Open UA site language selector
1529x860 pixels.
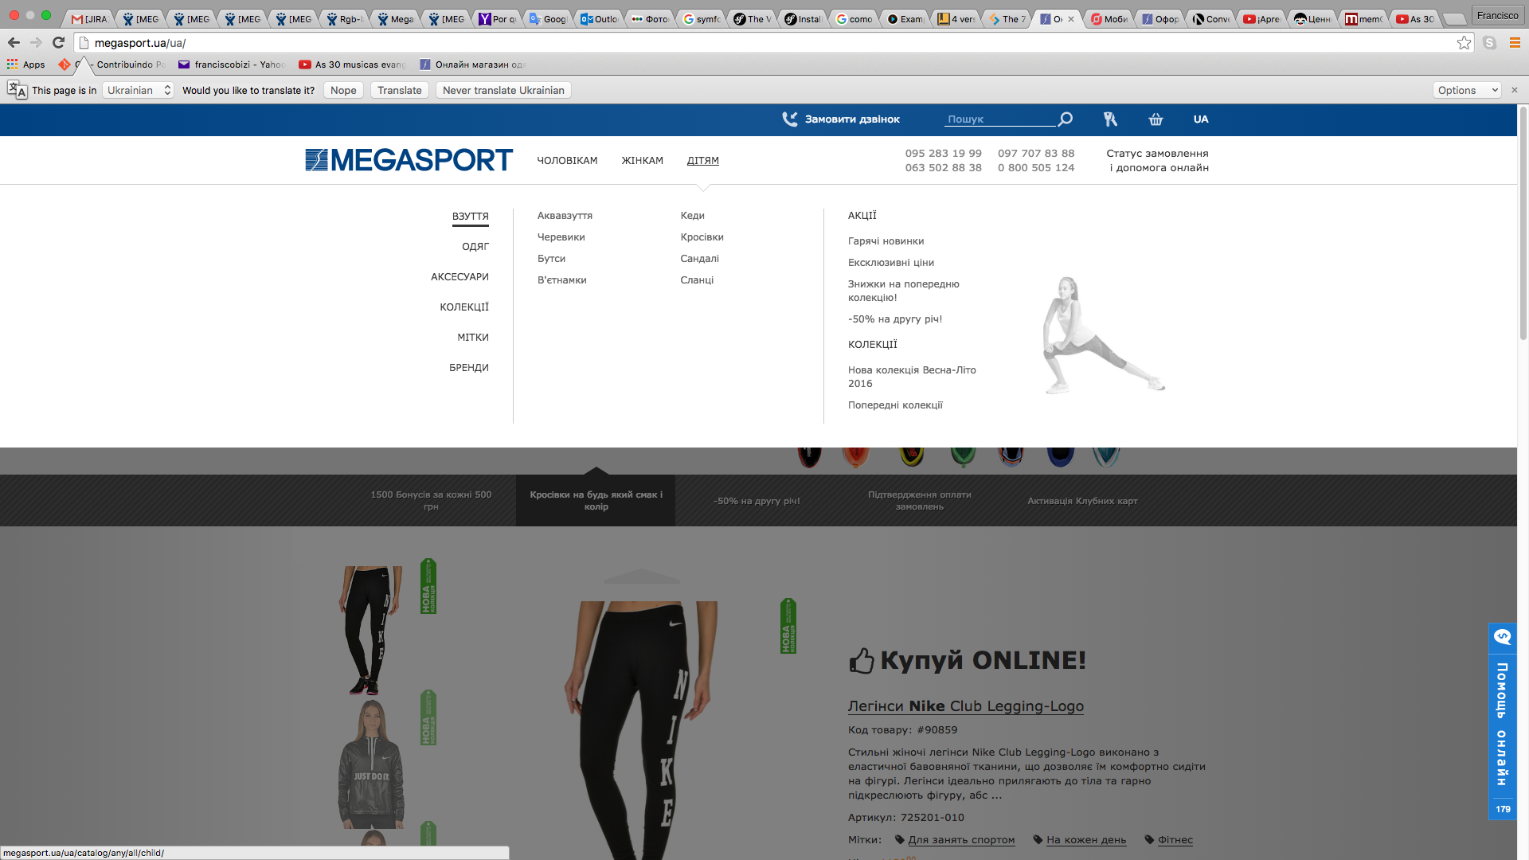(1201, 119)
